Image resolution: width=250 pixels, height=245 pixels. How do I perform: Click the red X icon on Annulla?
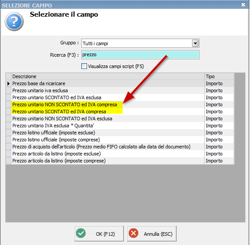[x=134, y=234]
